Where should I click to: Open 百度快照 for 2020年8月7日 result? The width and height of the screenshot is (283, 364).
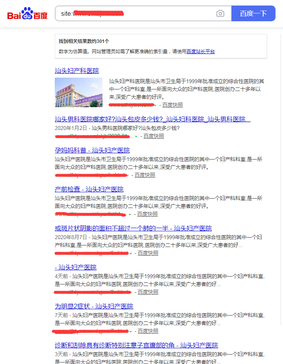click(148, 253)
